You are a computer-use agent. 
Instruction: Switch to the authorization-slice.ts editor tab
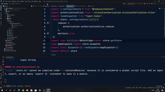(81, 6)
